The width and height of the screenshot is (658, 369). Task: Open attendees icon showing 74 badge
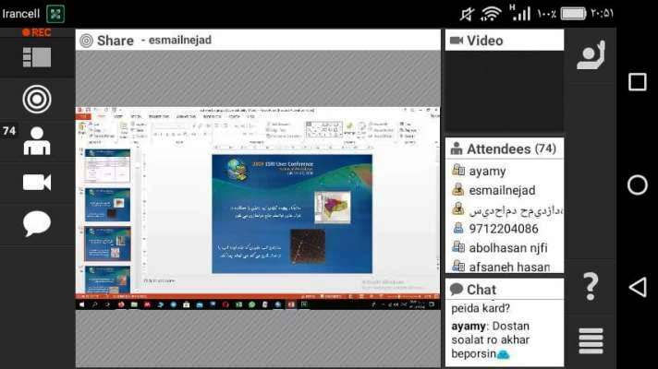[37, 140]
